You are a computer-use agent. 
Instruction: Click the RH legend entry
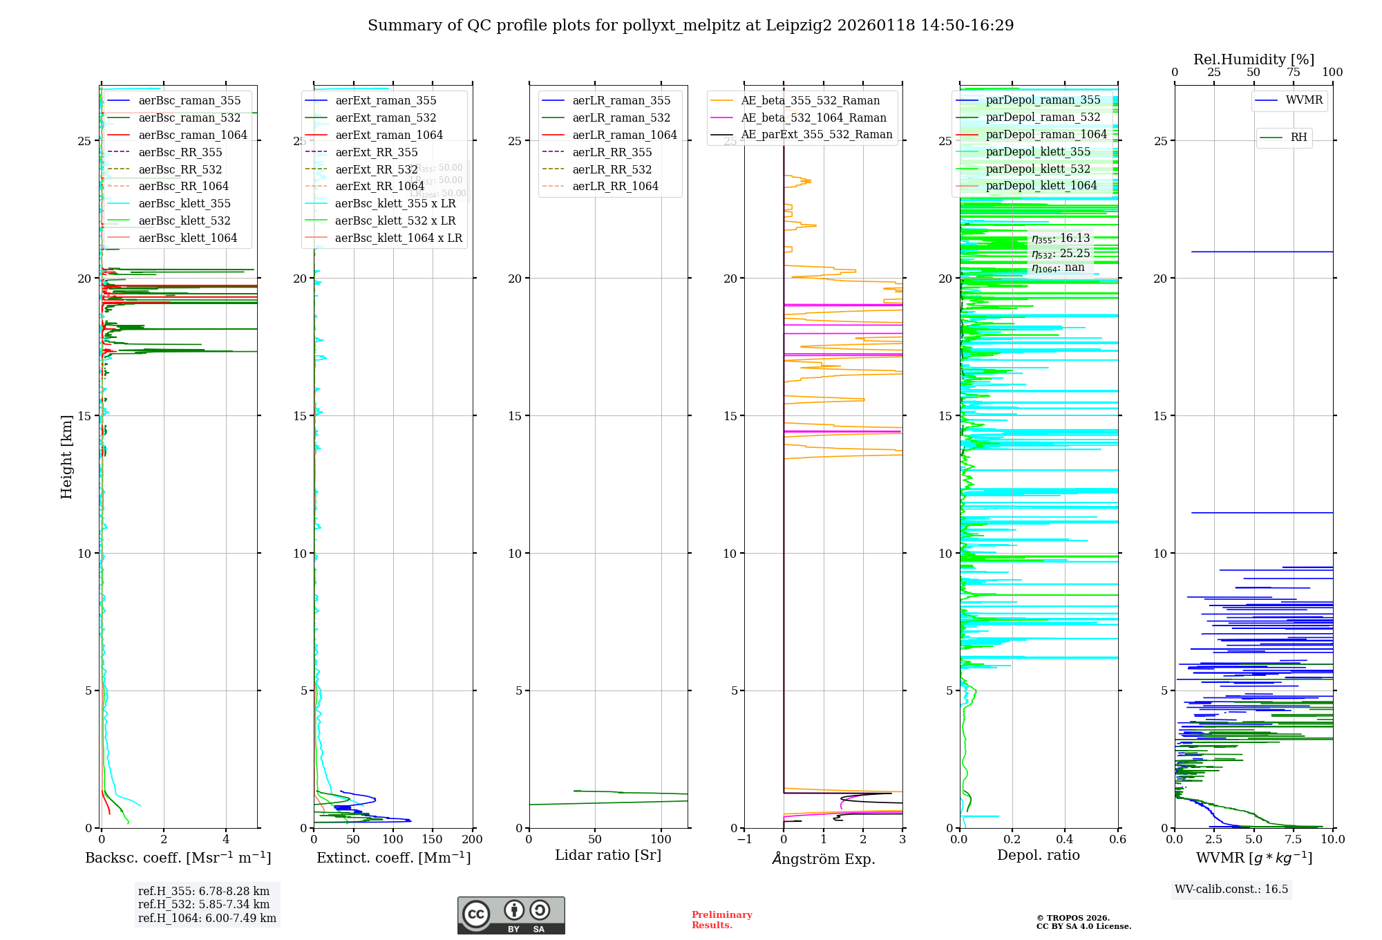1298,138
